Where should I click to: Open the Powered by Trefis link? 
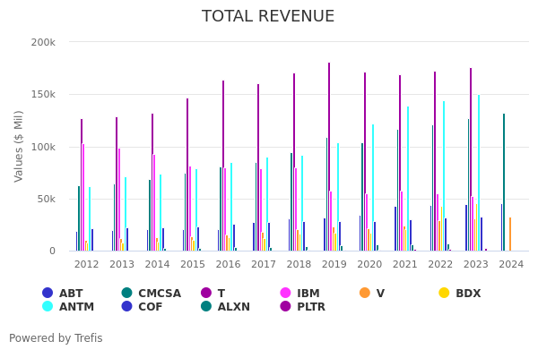56,338
